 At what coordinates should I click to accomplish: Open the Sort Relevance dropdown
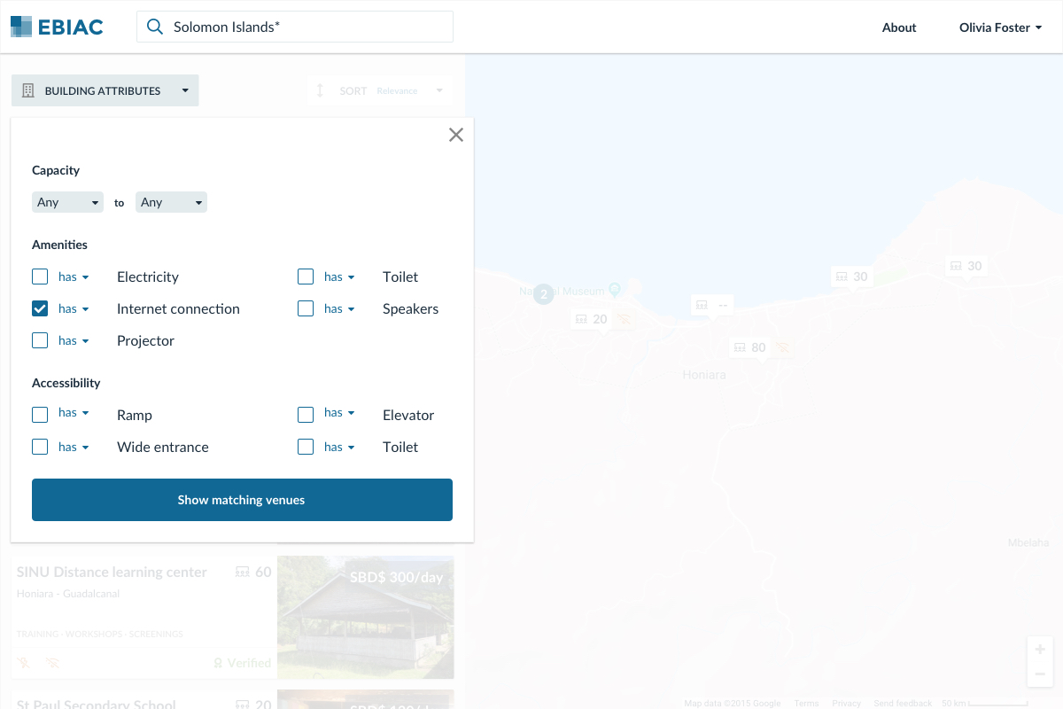380,90
